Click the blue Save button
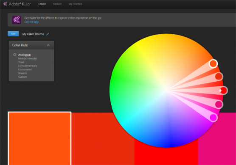The height and width of the screenshot is (165, 236). [13, 33]
